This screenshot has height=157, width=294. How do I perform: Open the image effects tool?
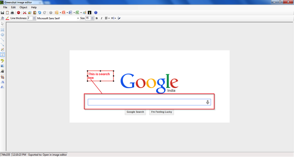(x=2, y=71)
